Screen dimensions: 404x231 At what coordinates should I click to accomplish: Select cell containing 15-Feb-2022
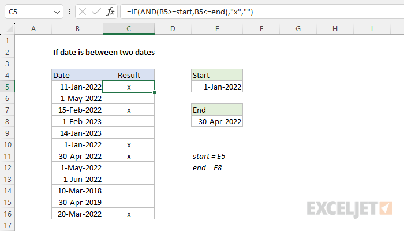tap(77, 110)
